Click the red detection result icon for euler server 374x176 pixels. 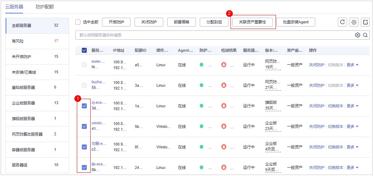point(223,65)
